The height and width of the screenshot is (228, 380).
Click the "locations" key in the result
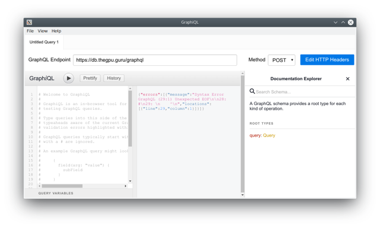[x=196, y=104]
